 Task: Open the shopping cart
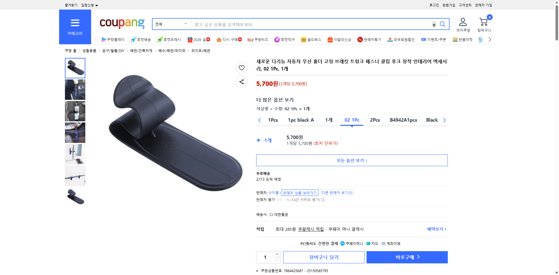484,23
